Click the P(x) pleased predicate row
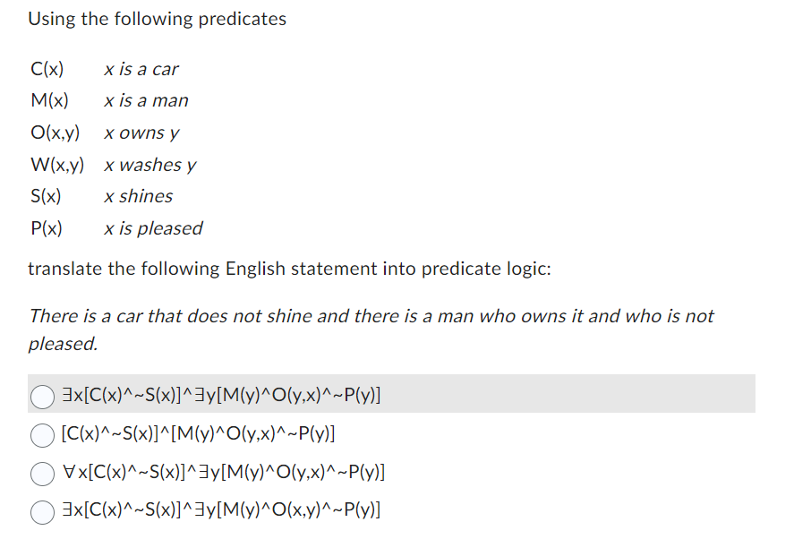This screenshot has height=539, width=794. 46,228
